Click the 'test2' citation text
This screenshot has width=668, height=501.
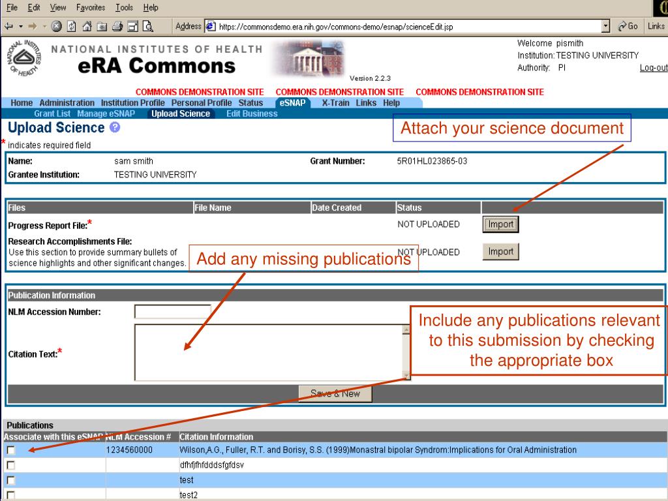pyautogui.click(x=189, y=495)
